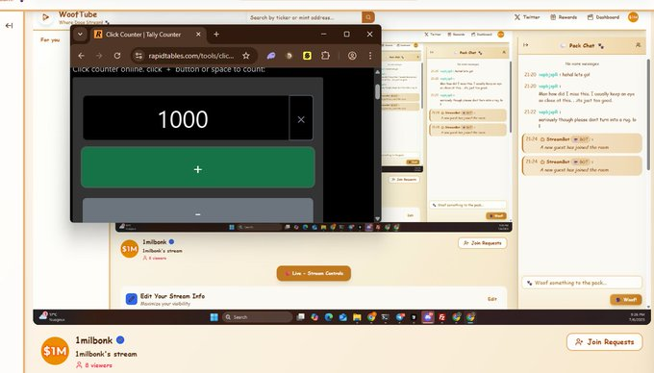Click the 1000 counter display
654x373 pixels.
[x=186, y=118]
